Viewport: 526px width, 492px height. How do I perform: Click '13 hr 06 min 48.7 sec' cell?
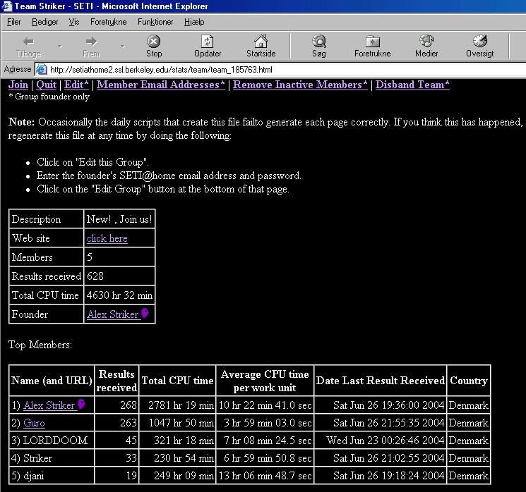point(265,476)
